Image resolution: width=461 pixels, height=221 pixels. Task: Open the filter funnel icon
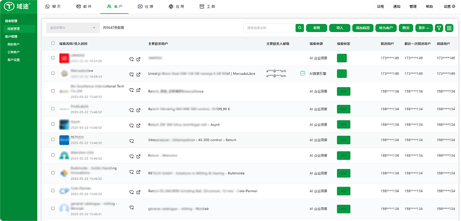pos(439,28)
